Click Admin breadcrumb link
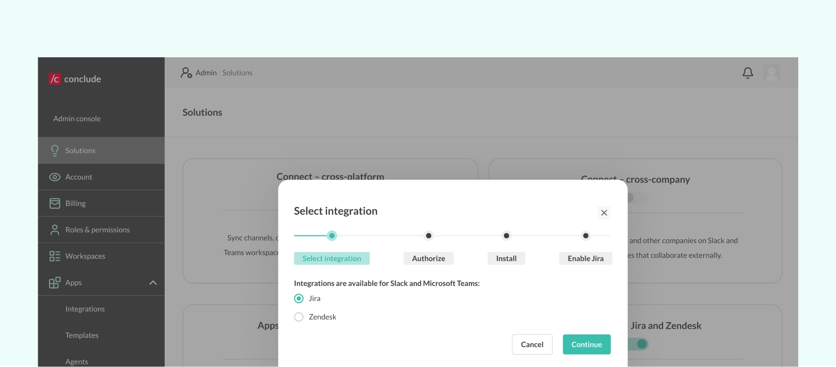Image resolution: width=836 pixels, height=367 pixels. pyautogui.click(x=206, y=73)
